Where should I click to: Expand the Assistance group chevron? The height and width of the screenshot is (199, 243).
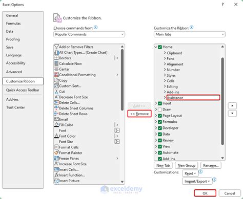[x=165, y=97]
